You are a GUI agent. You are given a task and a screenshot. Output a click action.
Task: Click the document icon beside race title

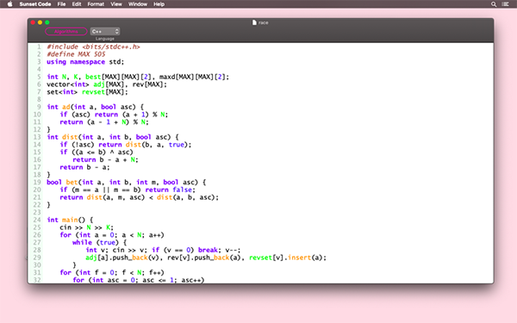[x=254, y=22]
